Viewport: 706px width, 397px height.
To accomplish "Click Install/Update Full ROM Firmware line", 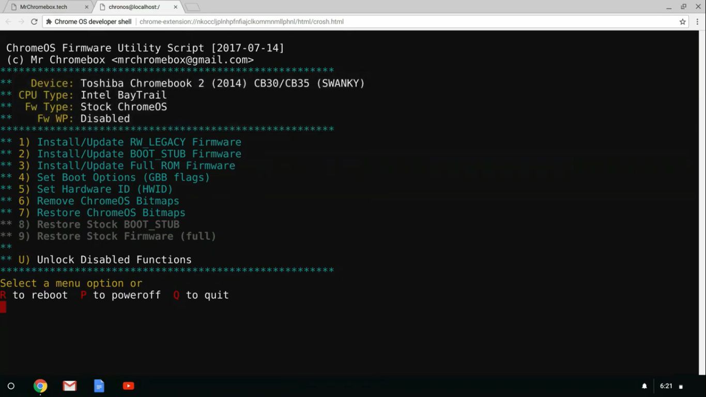I will click(136, 166).
